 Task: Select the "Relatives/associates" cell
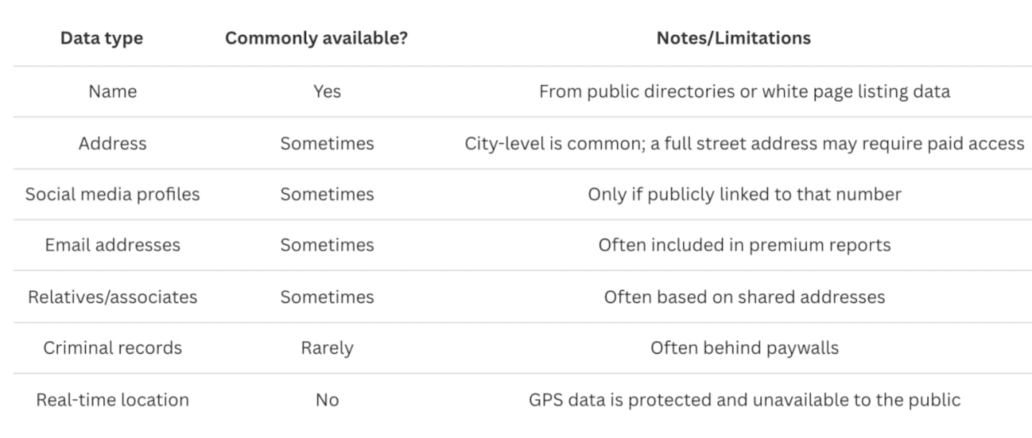click(x=113, y=297)
